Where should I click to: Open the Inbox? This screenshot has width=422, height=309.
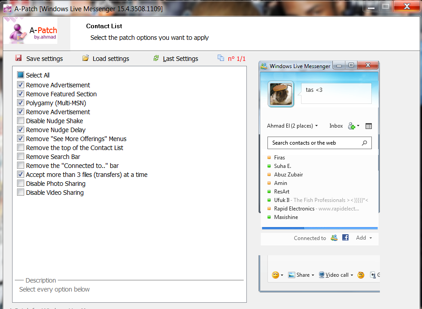[336, 126]
